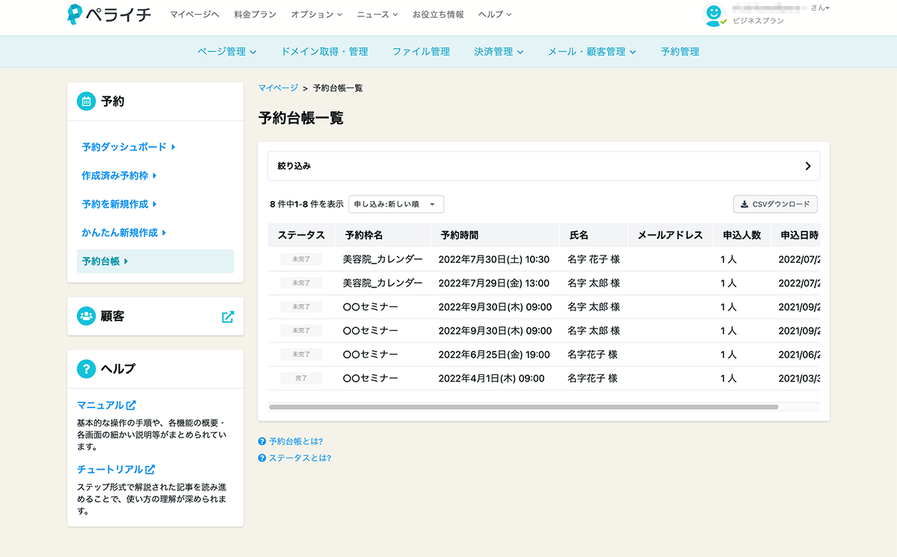This screenshot has height=557, width=897.
Task: Download the CSV with CSVダウンロード button
Action: pos(775,204)
